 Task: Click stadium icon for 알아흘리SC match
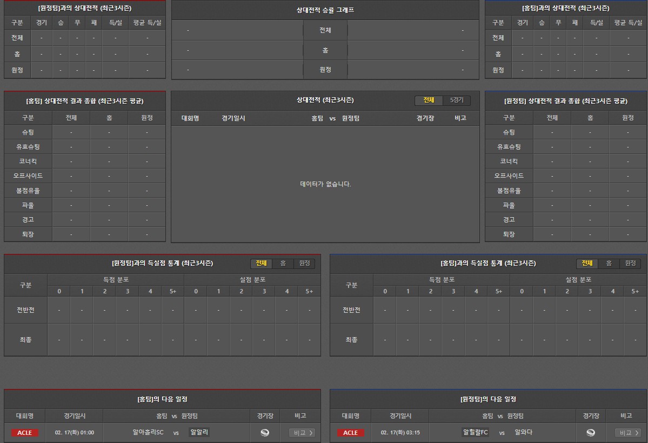pos(265,432)
